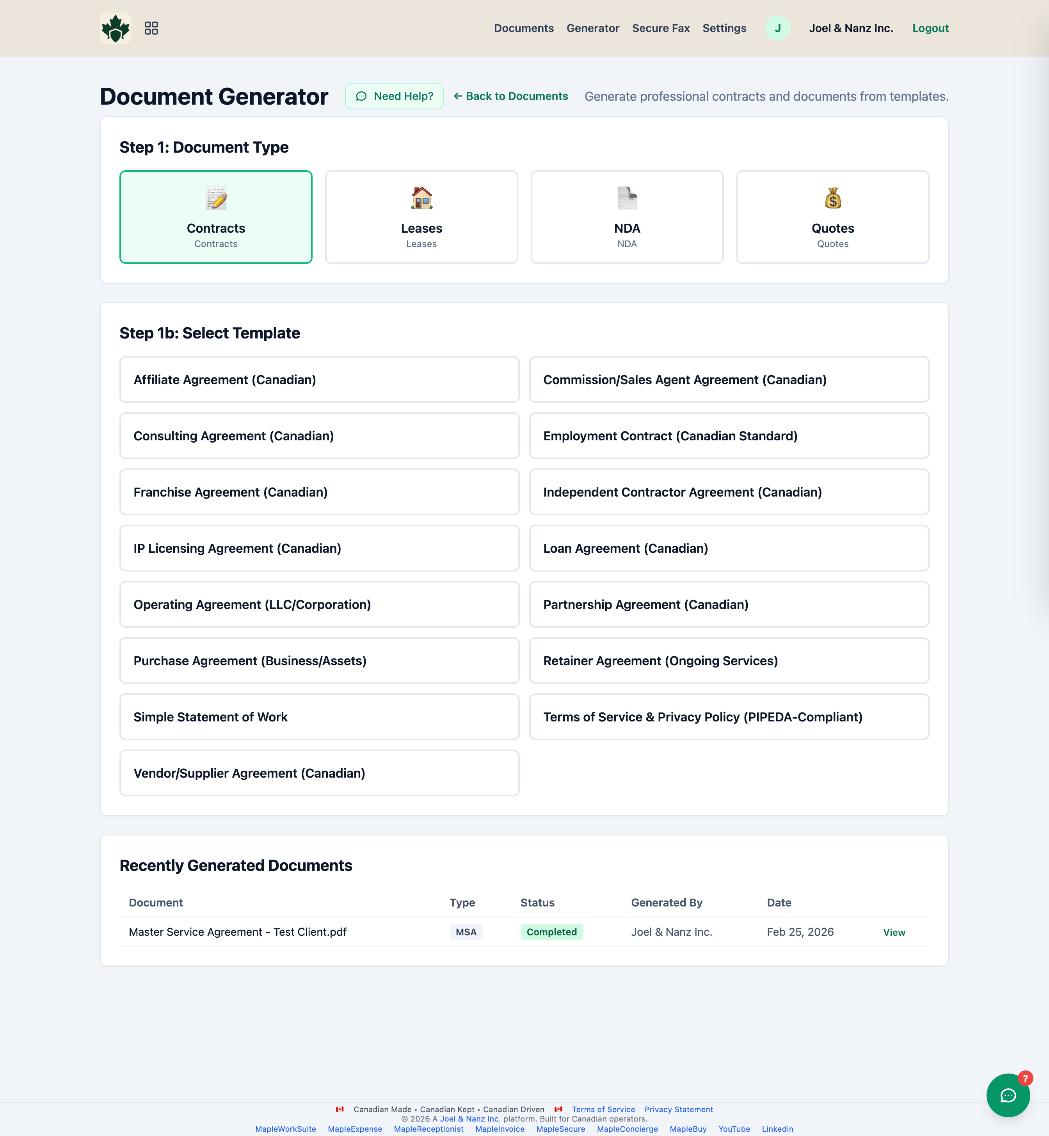1049x1136 pixels.
Task: Open the Settings menu item
Action: pos(724,28)
